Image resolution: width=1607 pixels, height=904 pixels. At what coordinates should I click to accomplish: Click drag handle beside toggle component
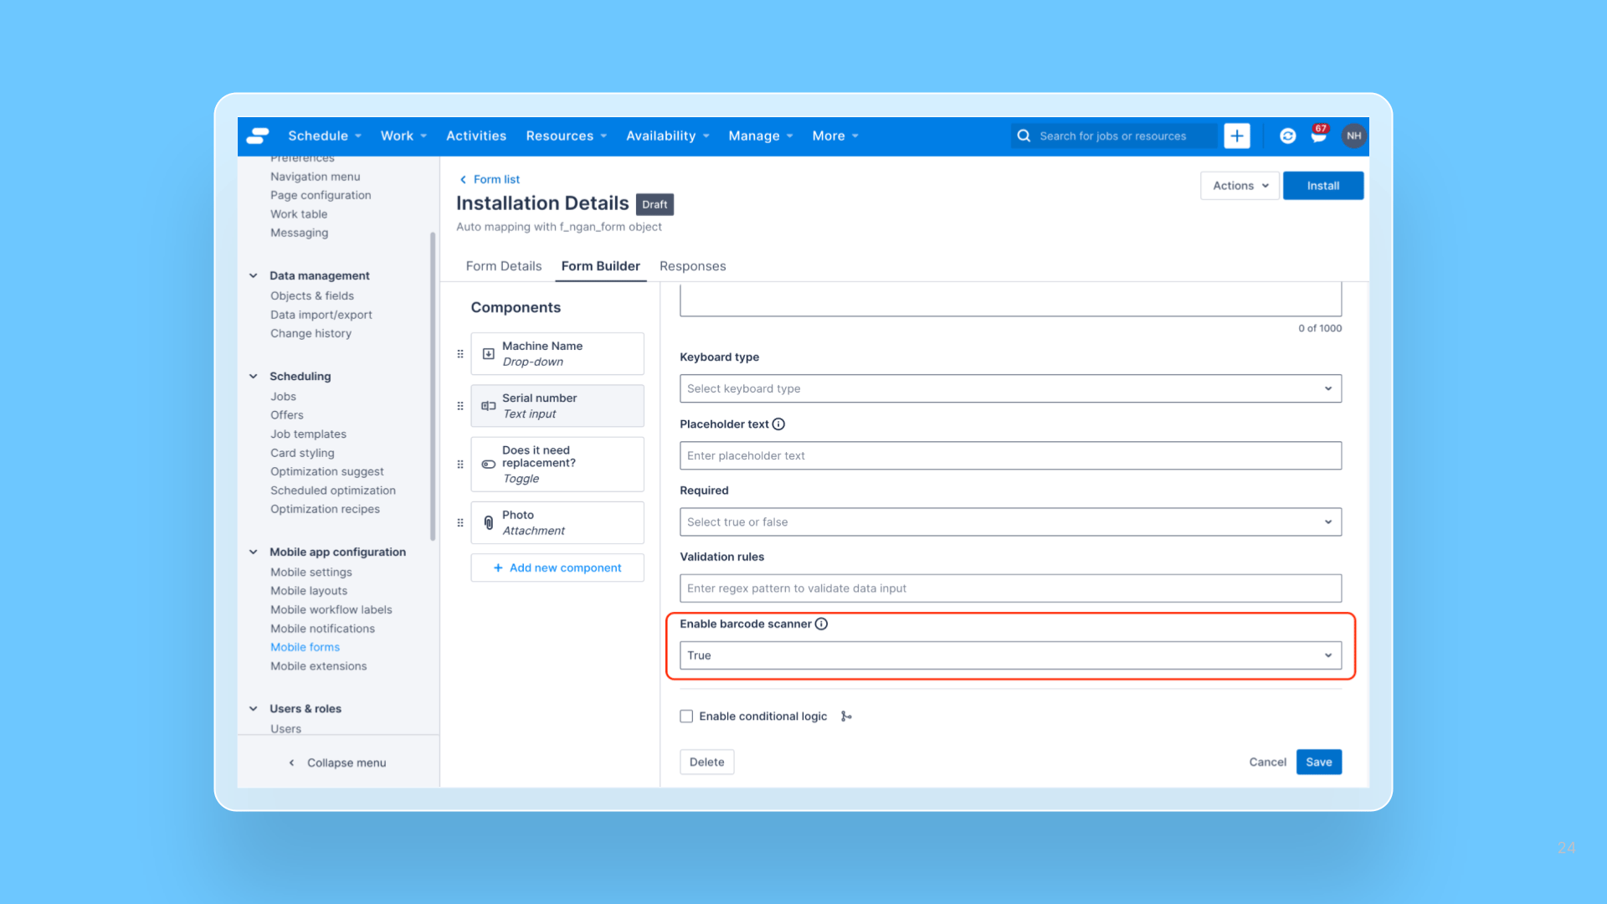[x=460, y=465]
